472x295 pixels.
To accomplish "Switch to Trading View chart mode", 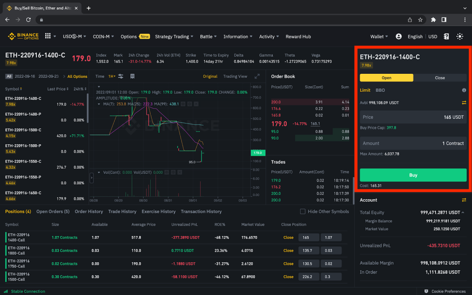I will tap(235, 76).
